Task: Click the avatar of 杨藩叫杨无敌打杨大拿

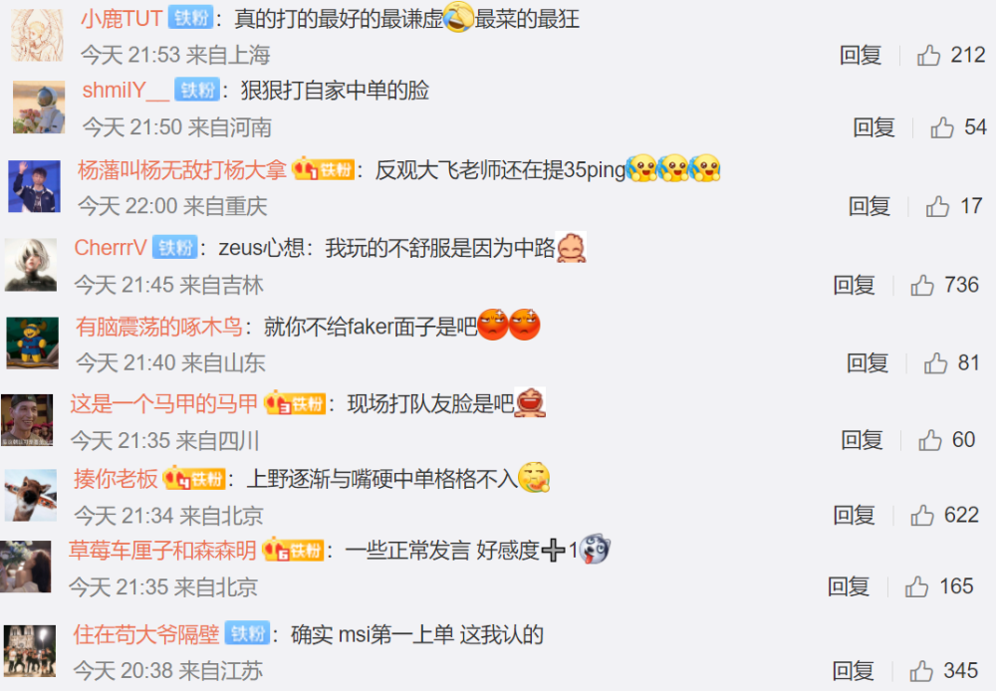Action: click(34, 186)
